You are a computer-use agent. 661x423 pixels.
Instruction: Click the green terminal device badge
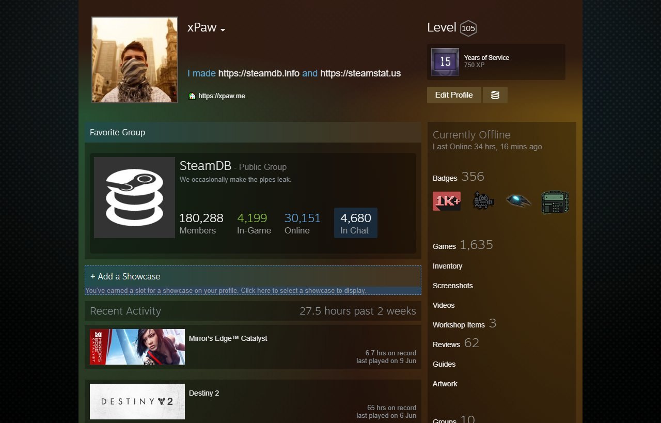pos(555,202)
